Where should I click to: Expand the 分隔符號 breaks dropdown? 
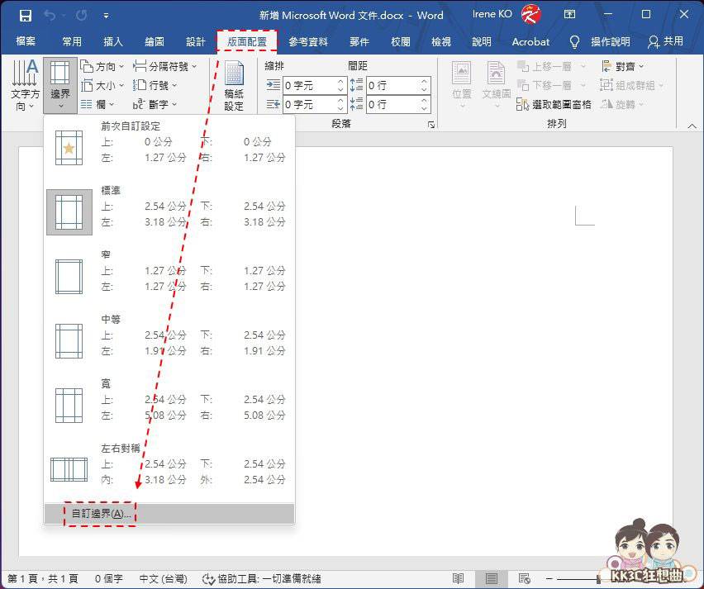click(x=165, y=66)
